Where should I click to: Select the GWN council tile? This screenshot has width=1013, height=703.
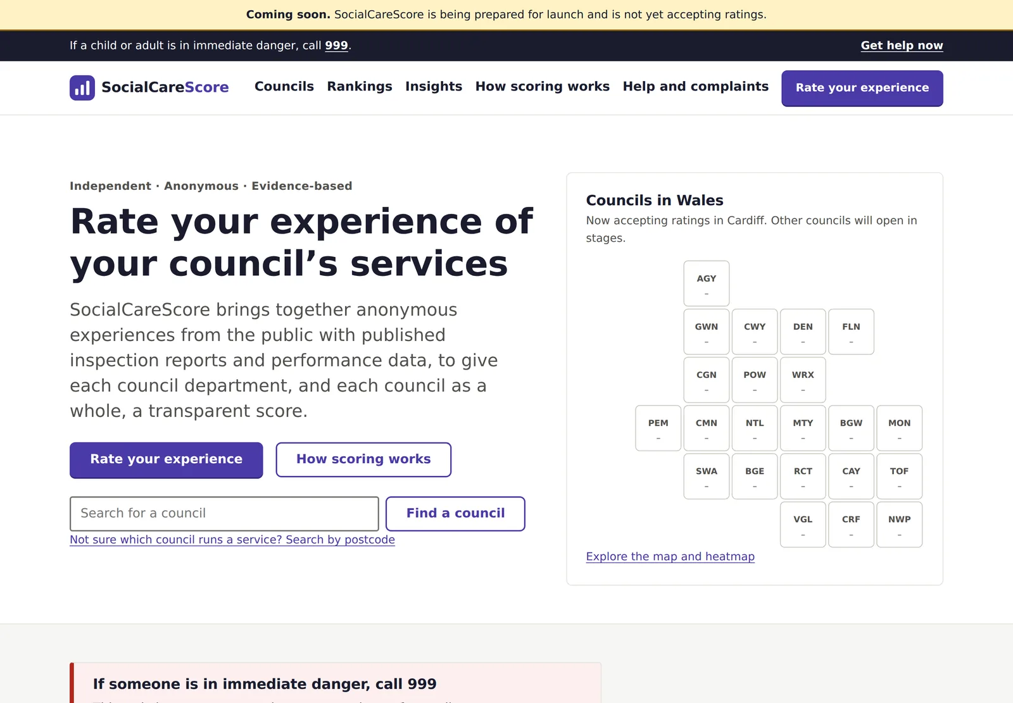[x=707, y=332]
